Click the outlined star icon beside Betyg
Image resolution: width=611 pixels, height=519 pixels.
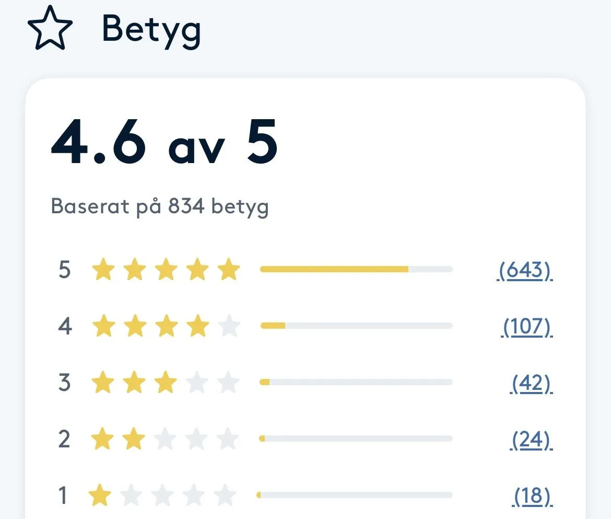tap(50, 28)
